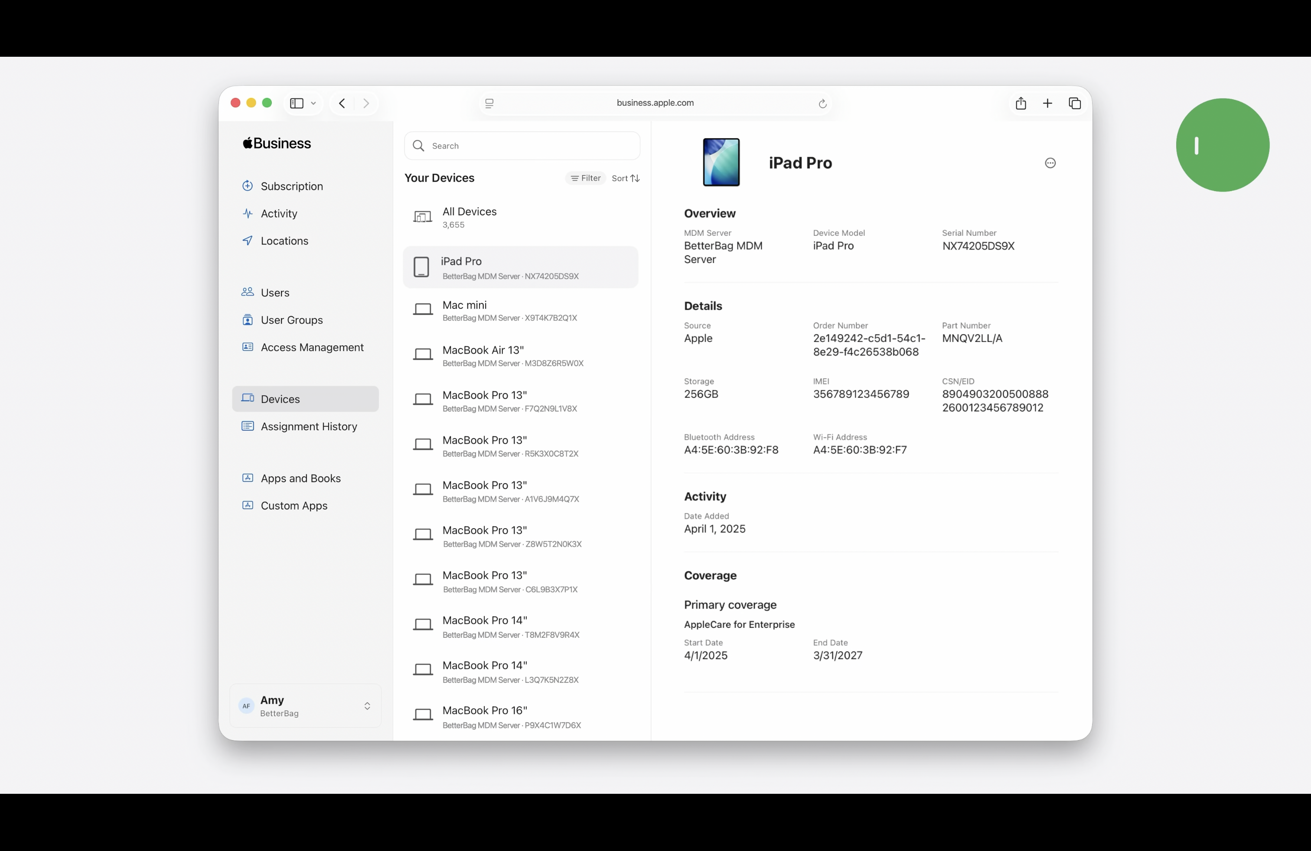Screen dimensions: 1311x851
Task: Select MacBook Pro 13" R5K3X0C8T2X
Action: coord(521,446)
